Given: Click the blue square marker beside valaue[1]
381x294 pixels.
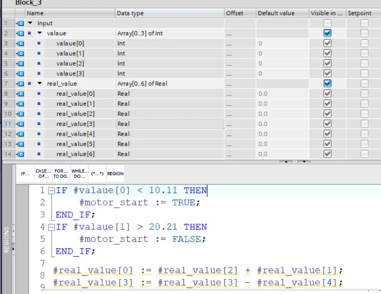Looking at the screenshot, I should [x=39, y=53].
